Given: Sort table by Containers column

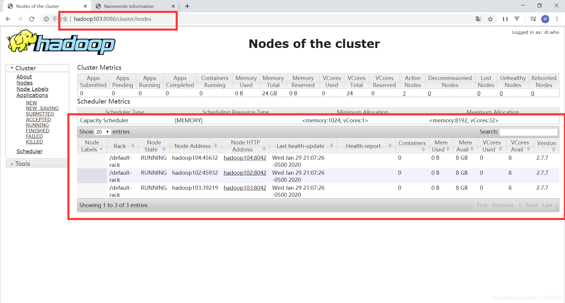Looking at the screenshot, I should (412, 146).
